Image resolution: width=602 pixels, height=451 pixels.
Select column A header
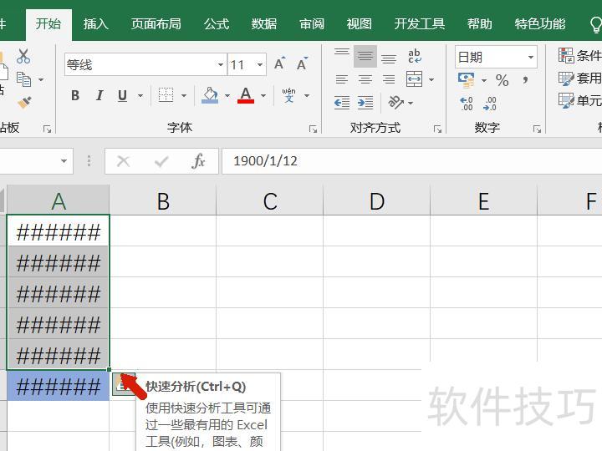(x=59, y=200)
